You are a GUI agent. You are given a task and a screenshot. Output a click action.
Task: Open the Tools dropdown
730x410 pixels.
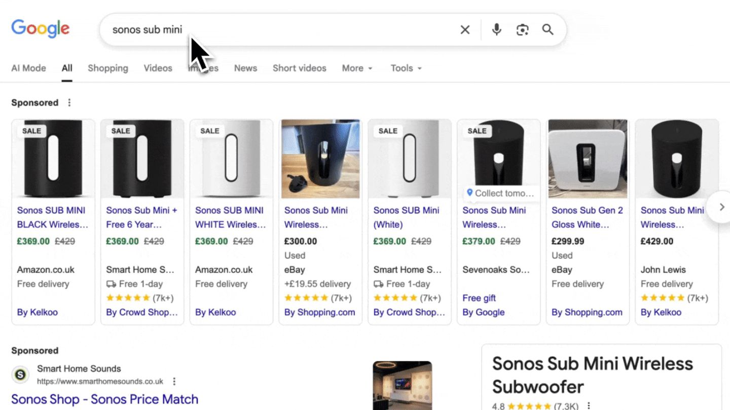406,68
